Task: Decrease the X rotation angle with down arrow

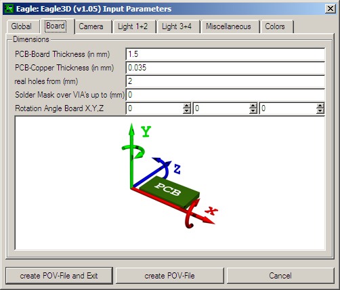Action: [x=187, y=111]
